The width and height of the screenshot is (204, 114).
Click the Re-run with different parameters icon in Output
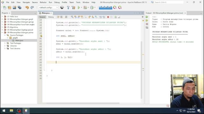pyautogui.click(x=147, y=20)
